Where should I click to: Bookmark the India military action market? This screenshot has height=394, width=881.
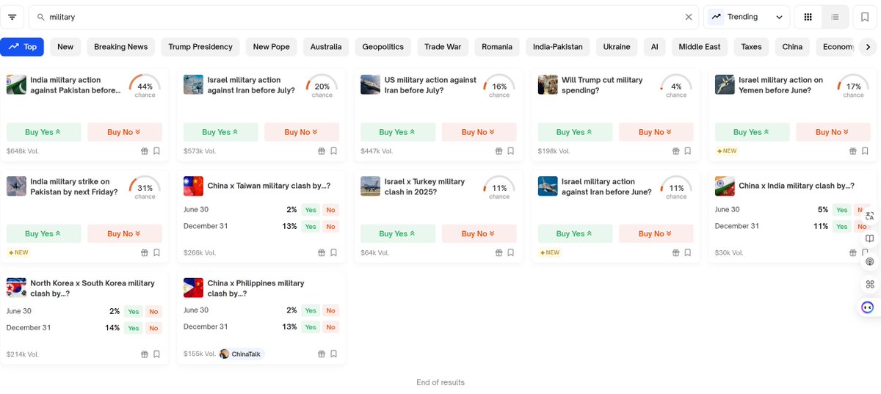(156, 151)
